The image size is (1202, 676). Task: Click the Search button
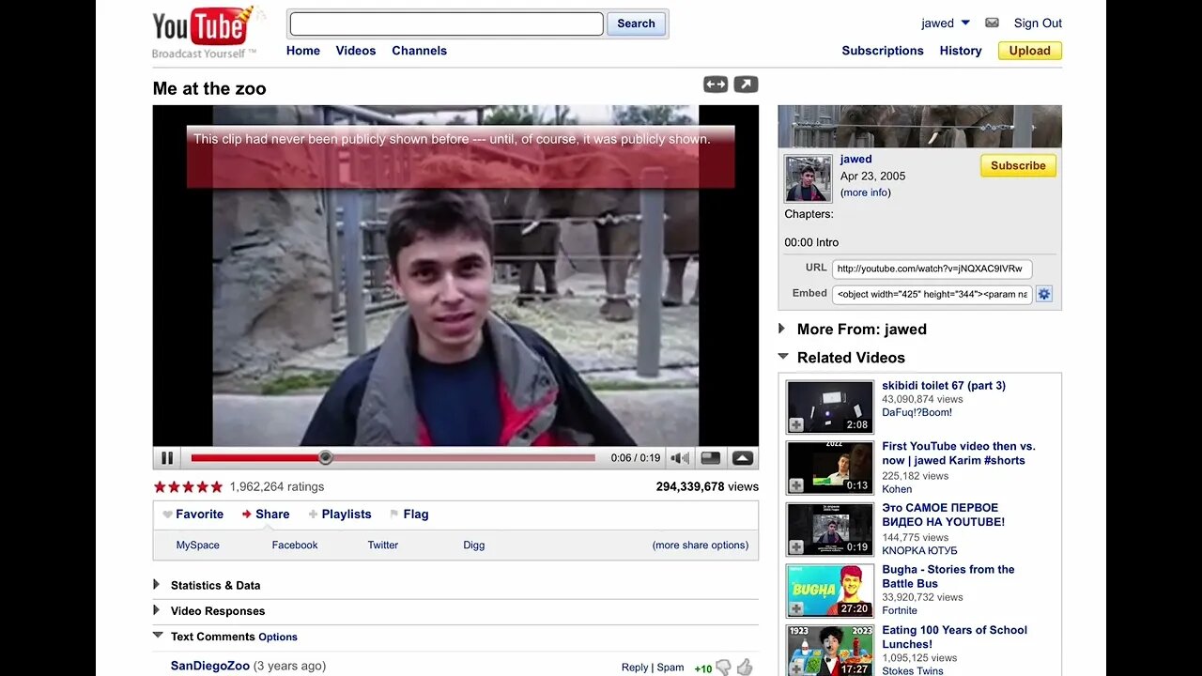(637, 23)
